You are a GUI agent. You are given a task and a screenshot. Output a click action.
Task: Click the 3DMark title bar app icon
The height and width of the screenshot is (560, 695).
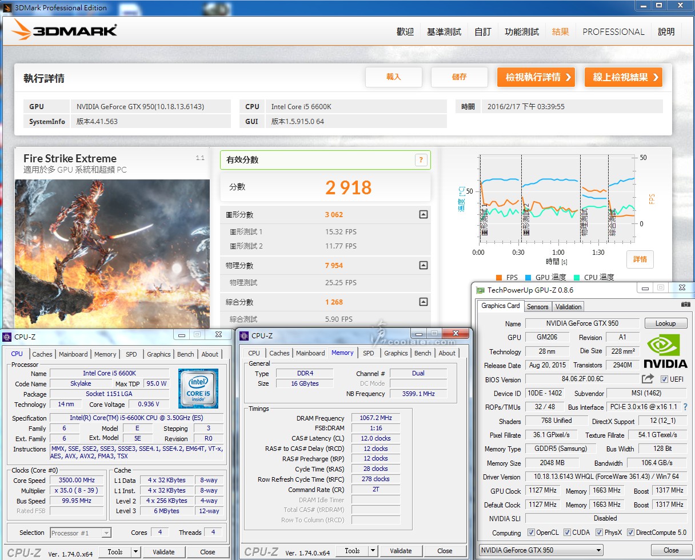tap(7, 7)
